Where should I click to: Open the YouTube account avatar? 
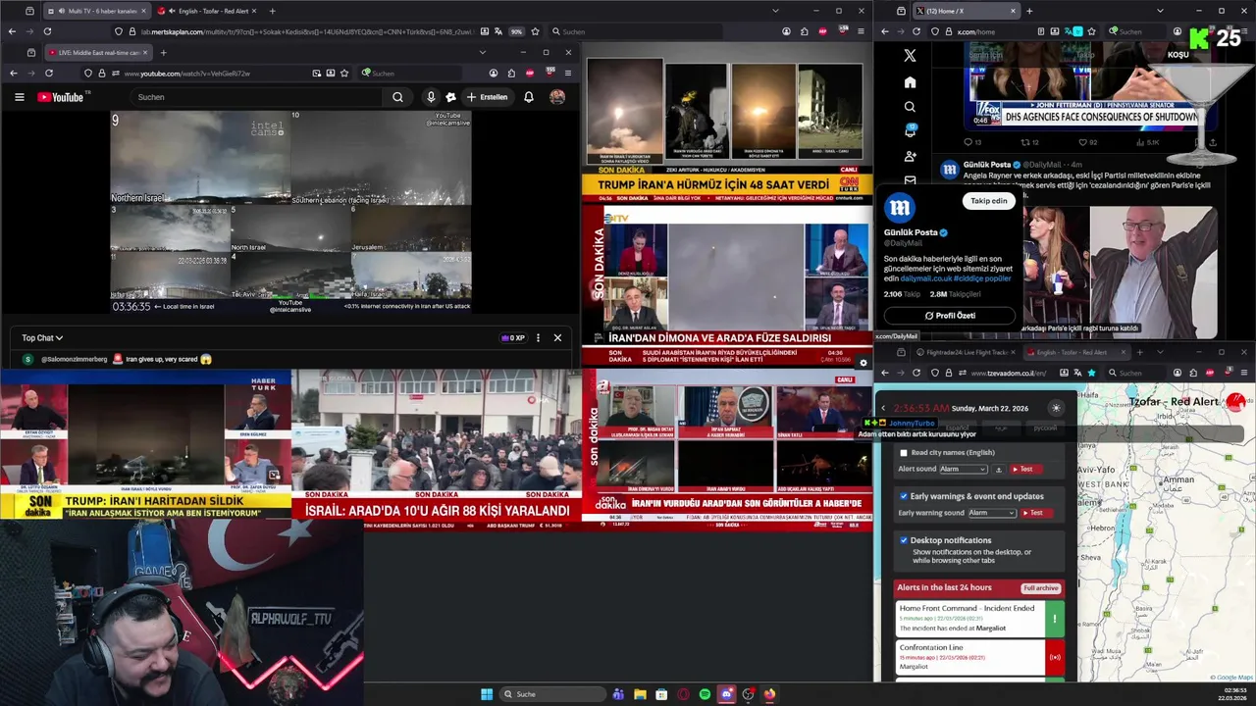coord(557,97)
